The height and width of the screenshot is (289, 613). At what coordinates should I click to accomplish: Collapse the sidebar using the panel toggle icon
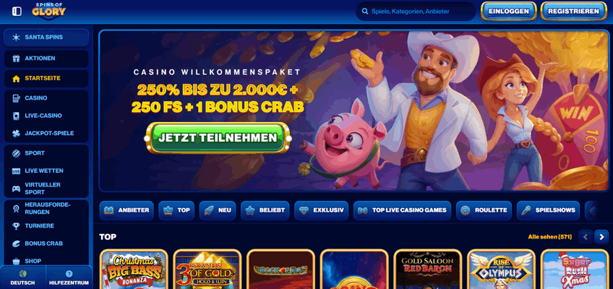coord(17,12)
